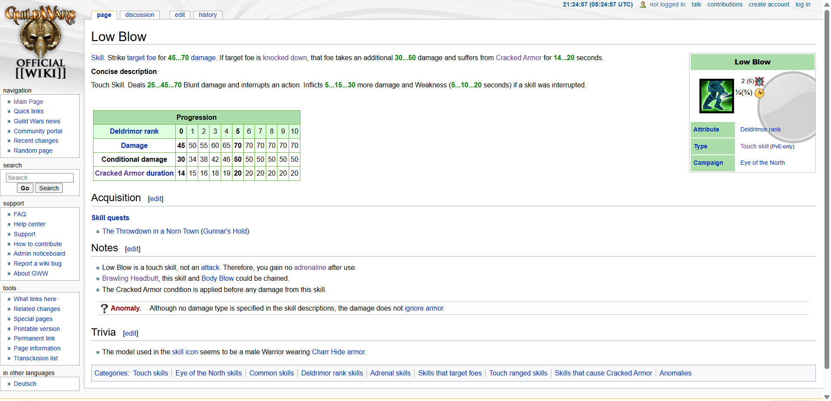Switch to the discussion tab
The image size is (831, 401).
click(x=139, y=15)
